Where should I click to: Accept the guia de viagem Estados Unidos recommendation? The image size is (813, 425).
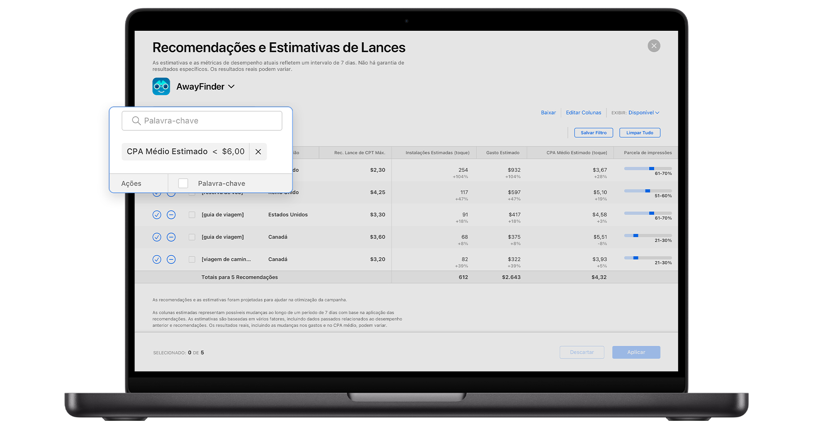point(157,215)
